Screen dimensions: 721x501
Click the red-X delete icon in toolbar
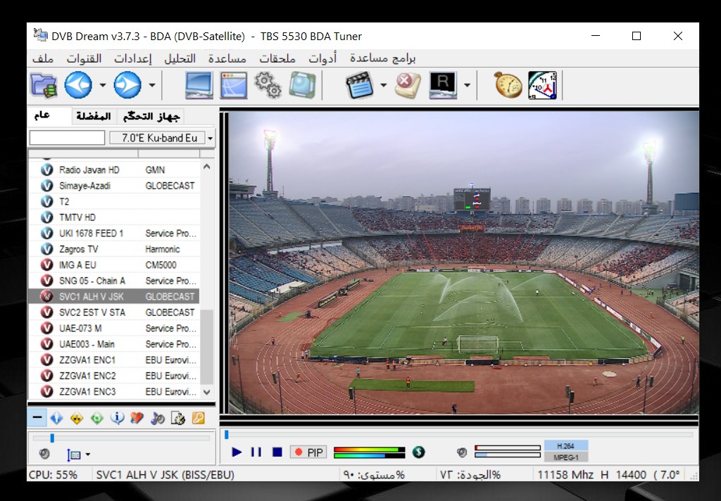pos(407,85)
